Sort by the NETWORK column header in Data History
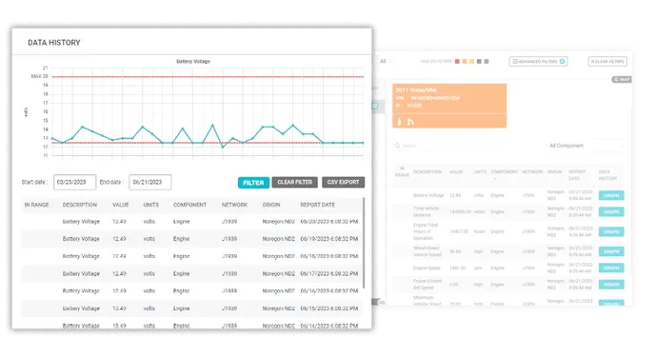Viewport: 655px width, 358px height. (234, 205)
